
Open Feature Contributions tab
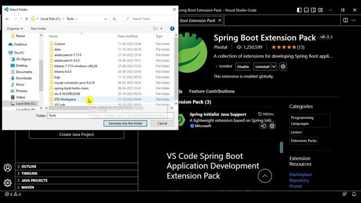[212, 91]
